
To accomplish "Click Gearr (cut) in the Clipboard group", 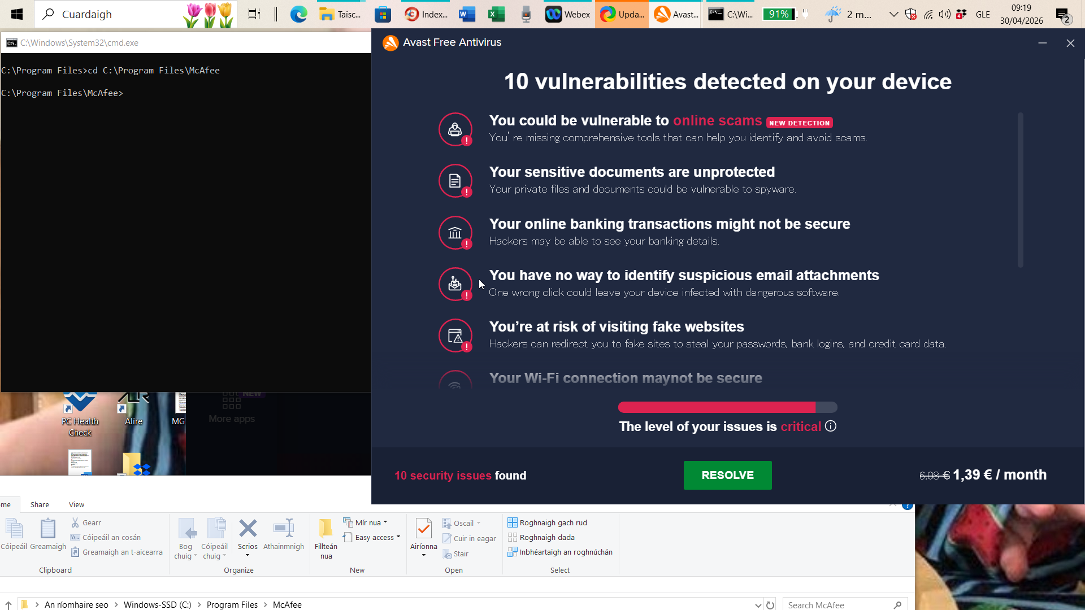I will (86, 523).
